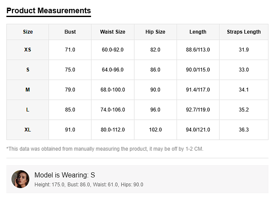274x197 pixels.
Task: Click the XS bust value 71.0
Action: [70, 50]
